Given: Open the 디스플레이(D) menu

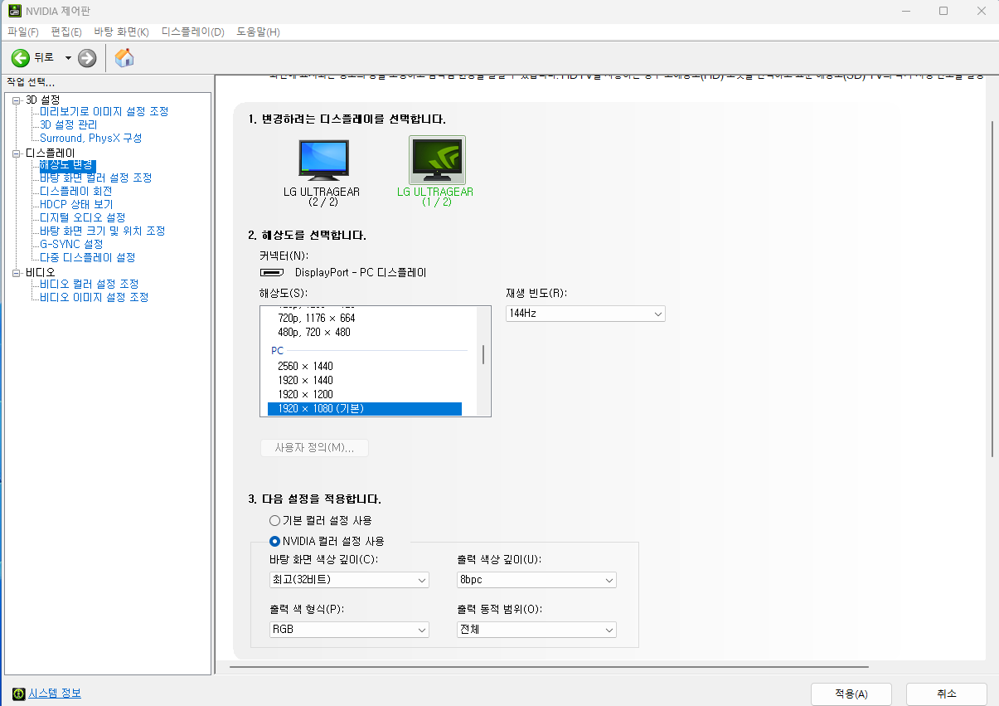Looking at the screenshot, I should tap(192, 32).
